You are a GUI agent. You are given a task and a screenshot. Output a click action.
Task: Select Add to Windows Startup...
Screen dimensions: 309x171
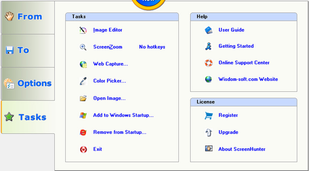(x=123, y=115)
